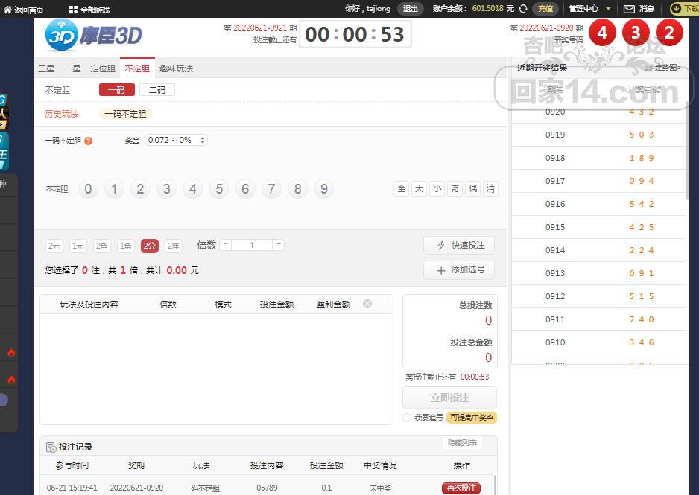Screen dimensions: 699x495
Task: Select the 2分 amount mode
Action: 150,246
